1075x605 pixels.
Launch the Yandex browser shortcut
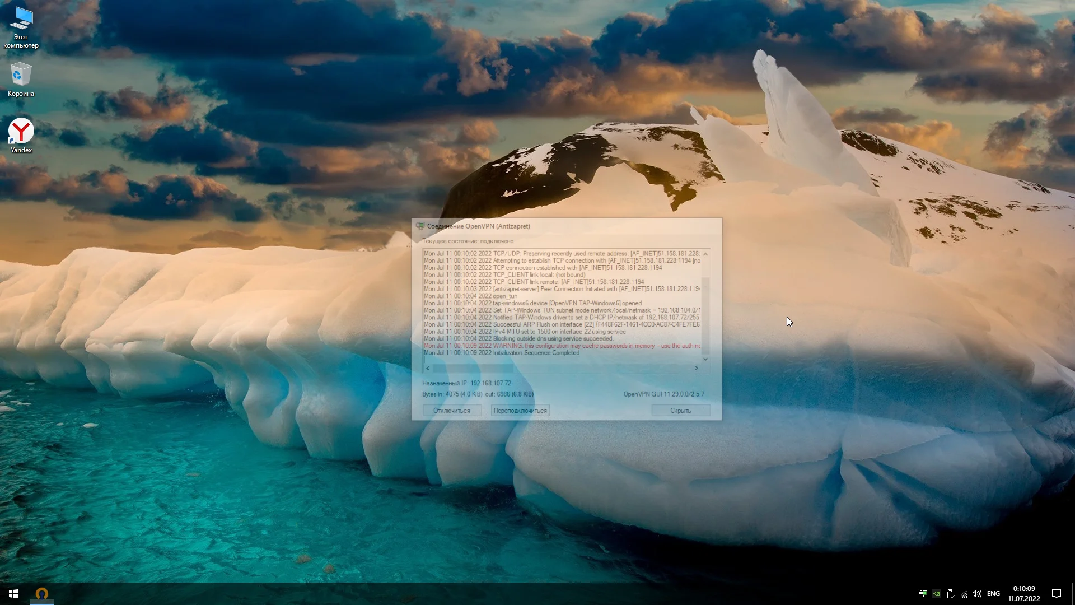pos(21,135)
